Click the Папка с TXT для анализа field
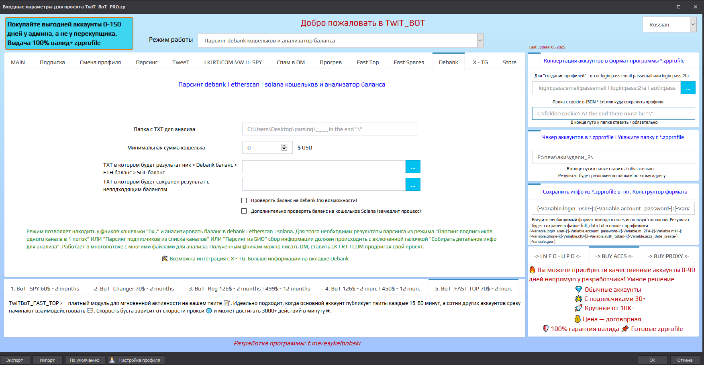The image size is (704, 365). coord(330,129)
